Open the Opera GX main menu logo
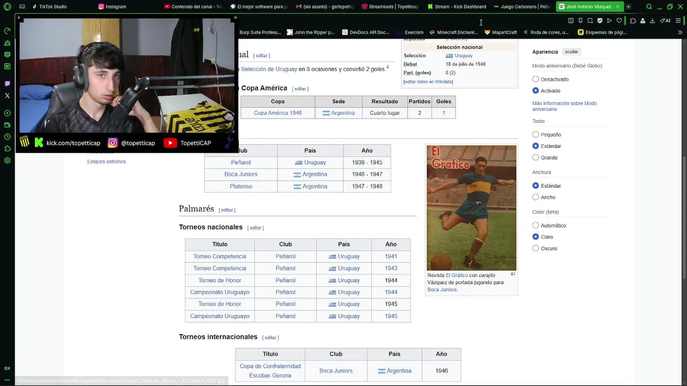Viewport: 687px width, 386px height. (7, 6)
